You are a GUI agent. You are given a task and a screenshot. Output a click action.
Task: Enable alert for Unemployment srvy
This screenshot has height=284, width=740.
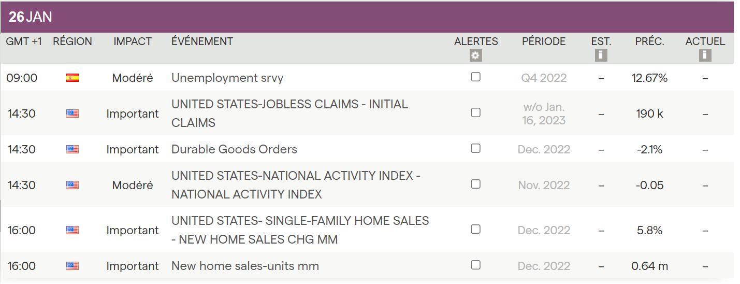coord(475,77)
